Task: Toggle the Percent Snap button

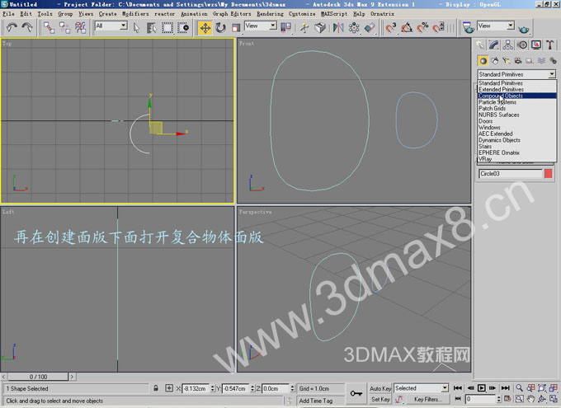Action: [422, 27]
